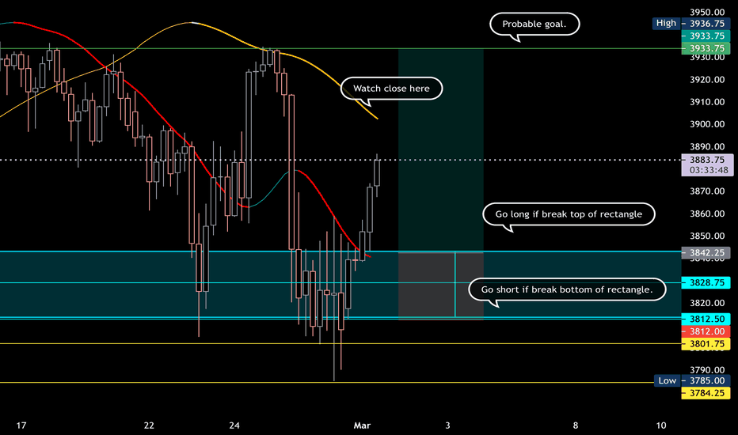Select the gray short-position rectangle
This screenshot has width=738, height=435.
click(440, 286)
